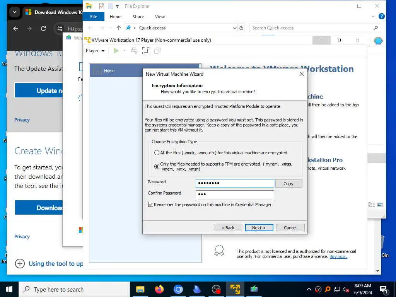Open the View ribbon tab in File Explorer

tap(160, 17)
